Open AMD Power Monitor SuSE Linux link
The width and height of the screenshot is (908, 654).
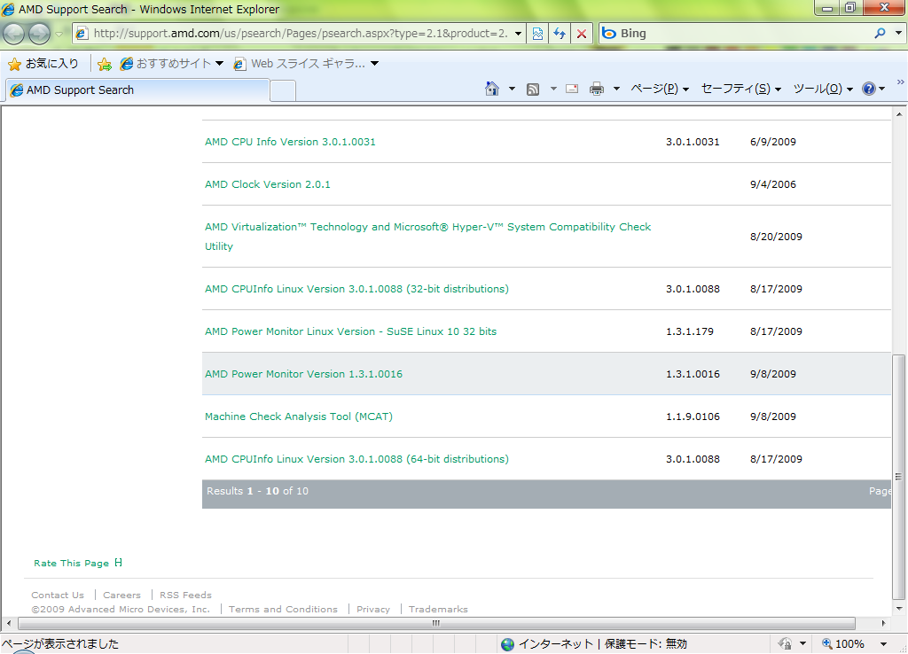(350, 331)
